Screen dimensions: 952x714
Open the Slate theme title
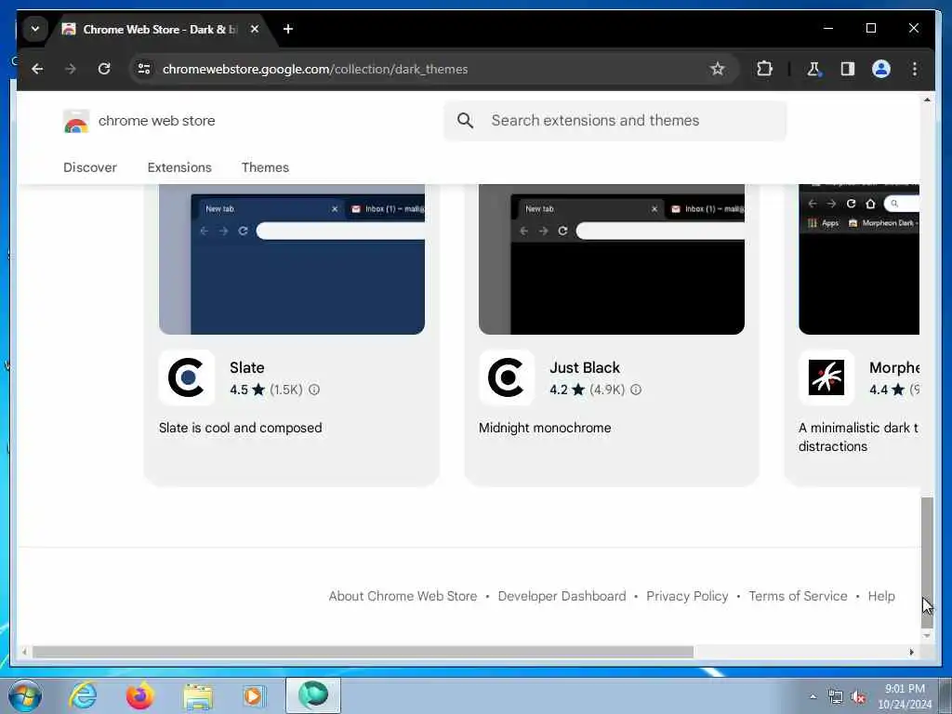(x=247, y=368)
